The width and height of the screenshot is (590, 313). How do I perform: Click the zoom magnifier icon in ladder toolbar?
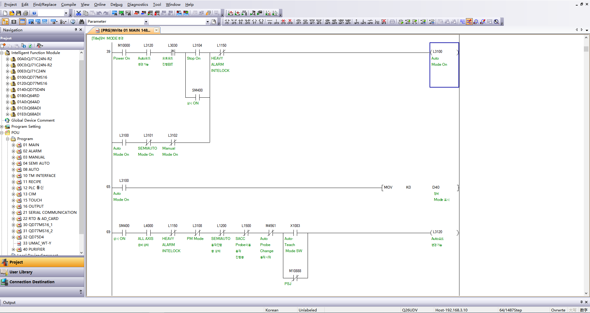pos(496,22)
